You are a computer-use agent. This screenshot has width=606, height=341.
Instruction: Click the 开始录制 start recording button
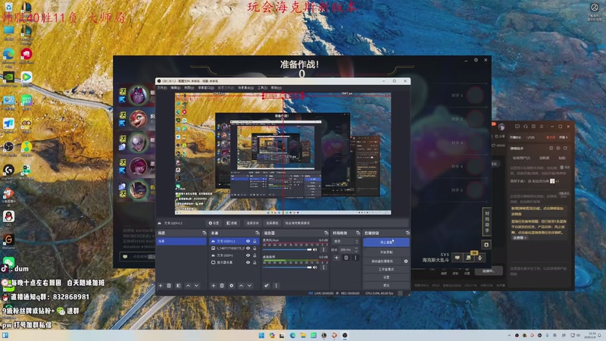pyautogui.click(x=386, y=252)
